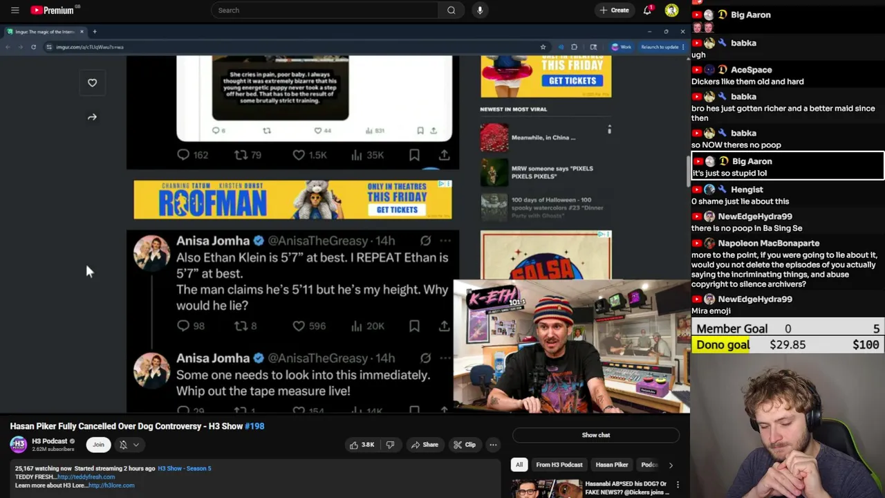885x498 pixels.
Task: Click retweet icon showing 8 reposts
Action: [x=241, y=326]
